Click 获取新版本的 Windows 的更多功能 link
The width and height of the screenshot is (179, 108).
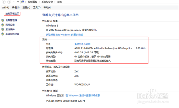pos(64,35)
